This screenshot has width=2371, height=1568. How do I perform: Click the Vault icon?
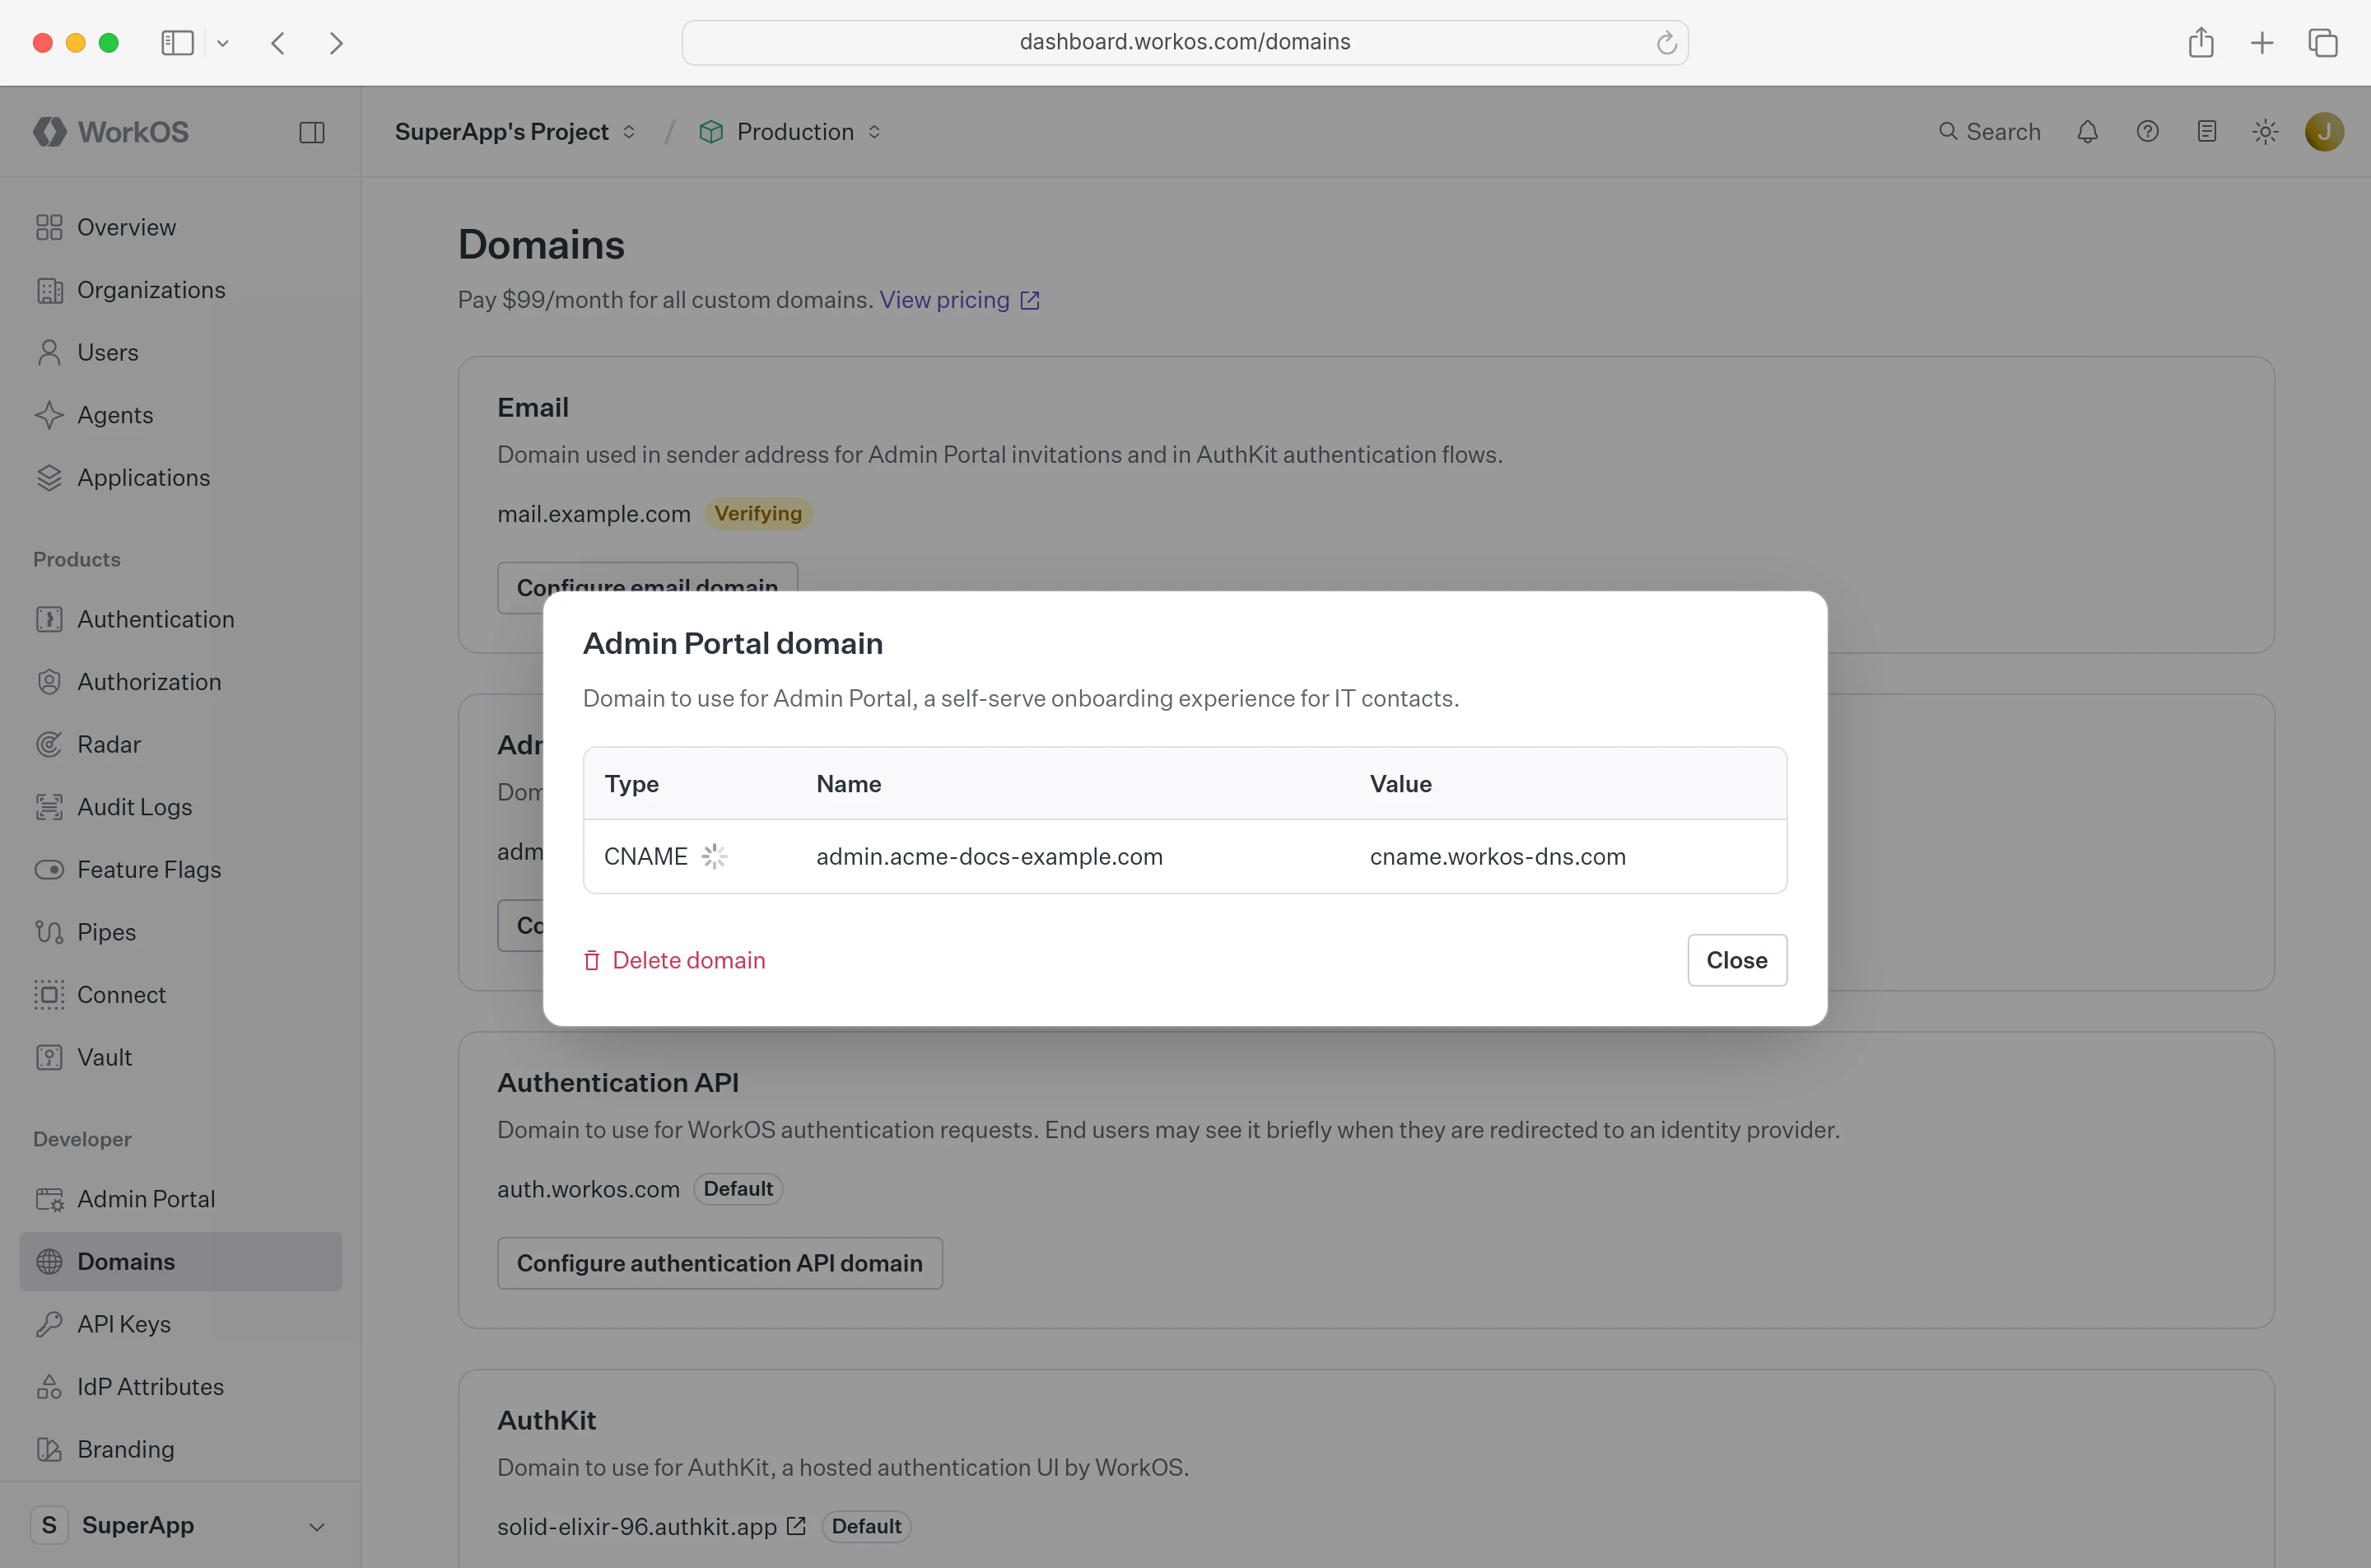[49, 1057]
